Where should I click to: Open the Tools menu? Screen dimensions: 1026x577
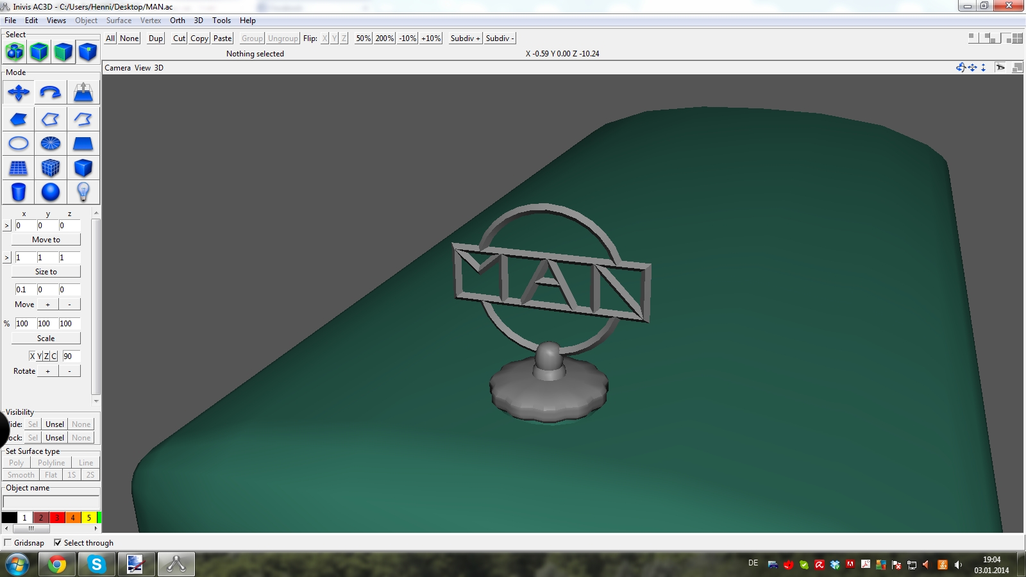tap(221, 21)
